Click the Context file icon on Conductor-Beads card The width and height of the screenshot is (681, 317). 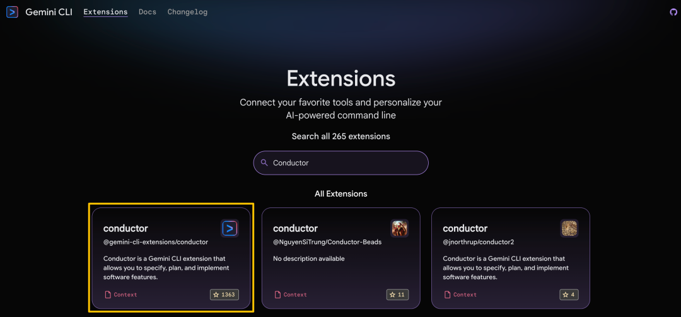277,295
